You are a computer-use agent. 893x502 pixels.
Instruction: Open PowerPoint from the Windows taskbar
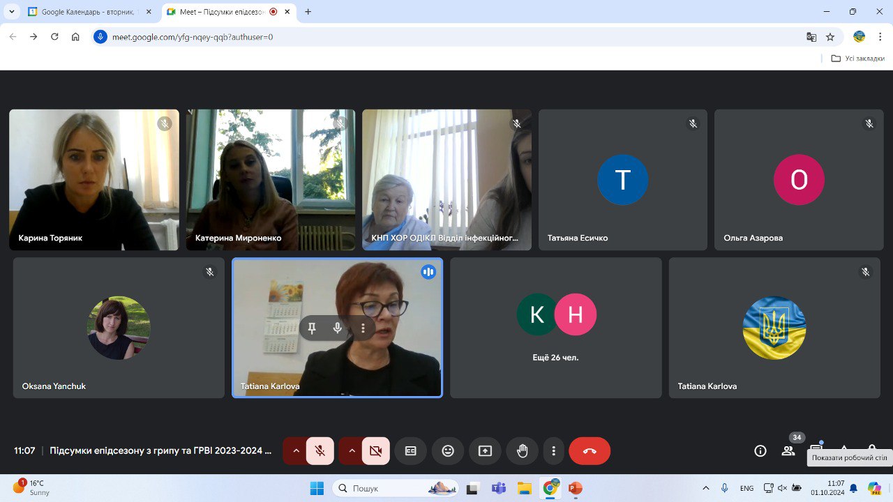coord(575,488)
